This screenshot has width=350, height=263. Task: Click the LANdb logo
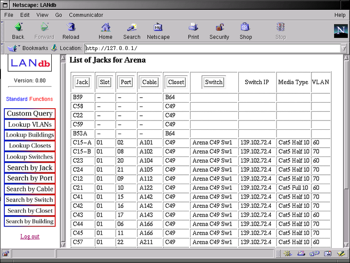(x=30, y=63)
